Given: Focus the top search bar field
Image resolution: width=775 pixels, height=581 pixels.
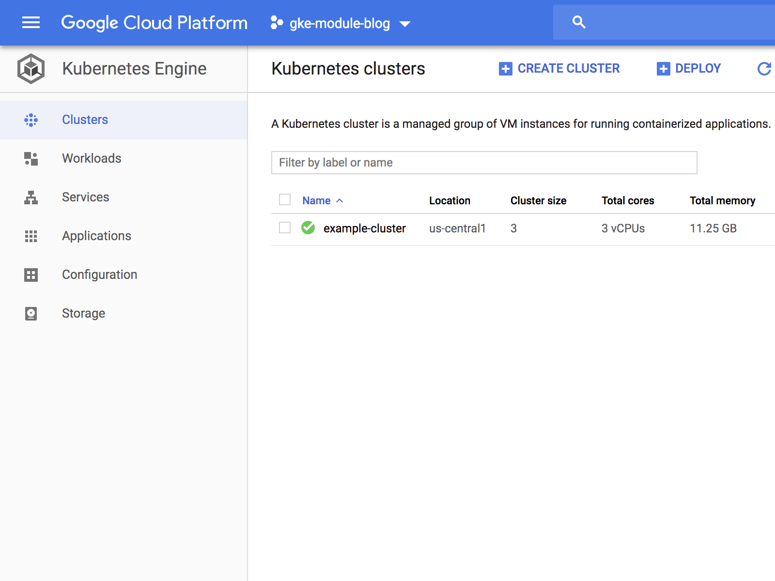Looking at the screenshot, I should pyautogui.click(x=664, y=22).
